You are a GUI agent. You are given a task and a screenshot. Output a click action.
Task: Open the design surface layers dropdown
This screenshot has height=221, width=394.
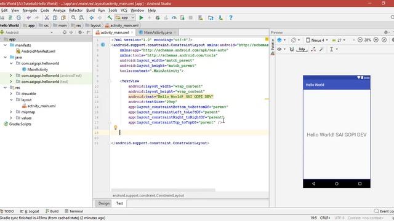pyautogui.click(x=281, y=40)
